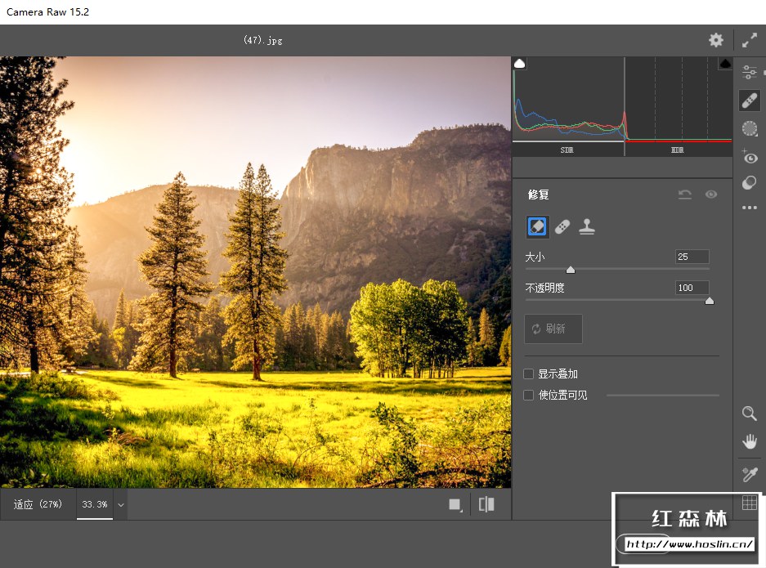Enable the 显示叠加 checkbox
Viewport: 766px width, 568px height.
[529, 374]
